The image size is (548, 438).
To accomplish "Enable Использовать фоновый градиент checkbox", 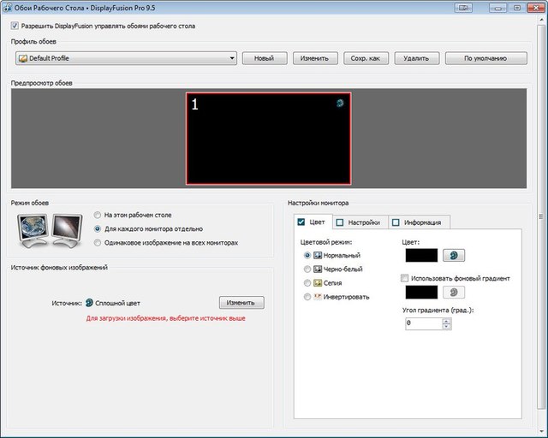I will [x=406, y=278].
